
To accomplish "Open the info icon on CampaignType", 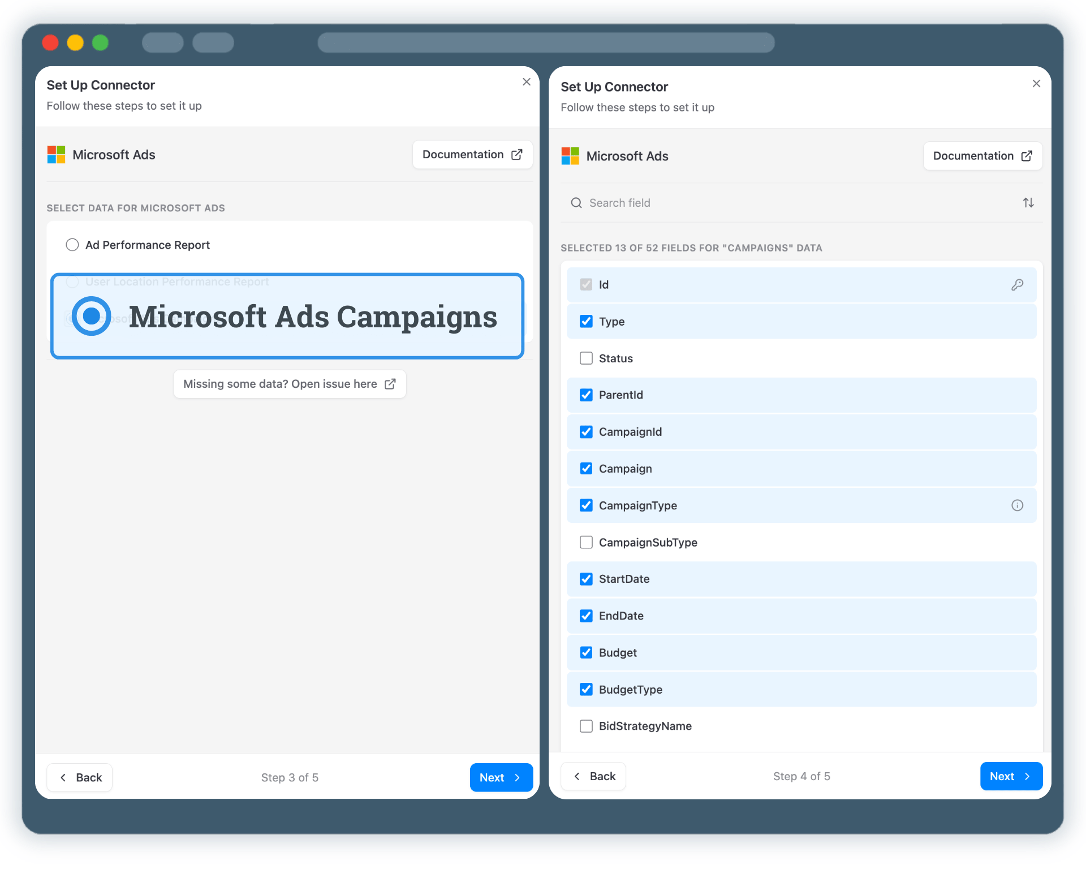I will pyautogui.click(x=1018, y=505).
